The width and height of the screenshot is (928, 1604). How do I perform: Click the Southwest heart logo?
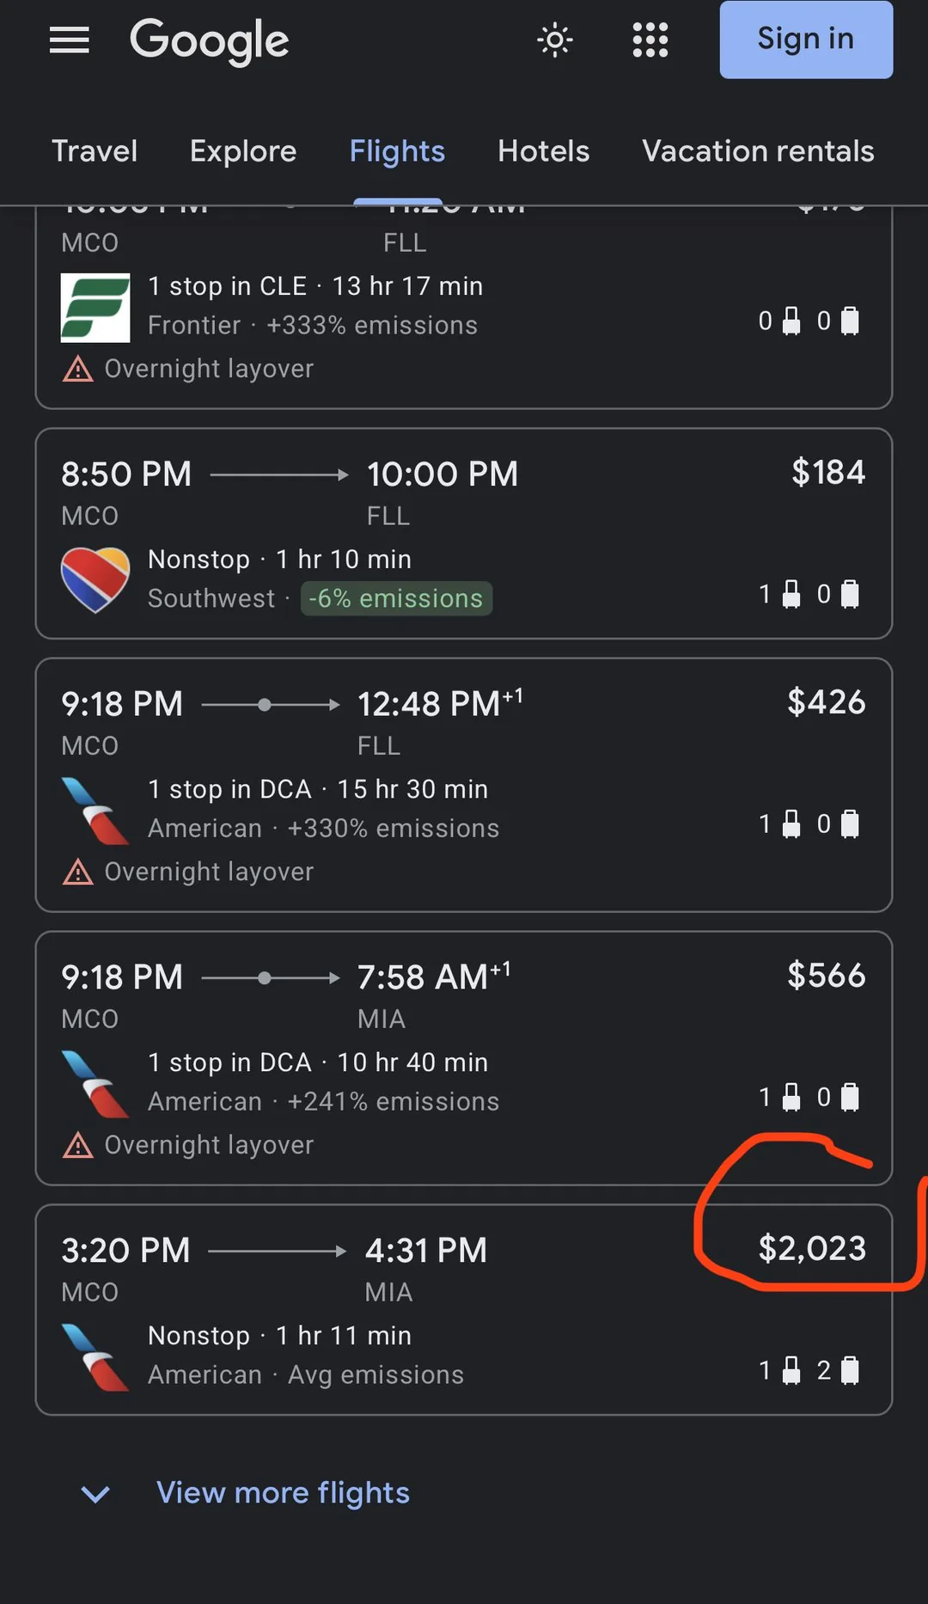pos(95,579)
